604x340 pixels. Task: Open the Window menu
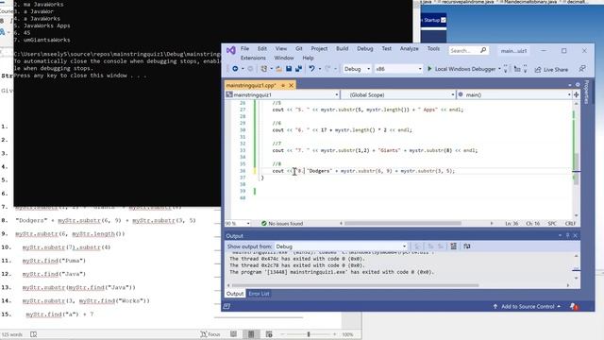click(x=284, y=58)
